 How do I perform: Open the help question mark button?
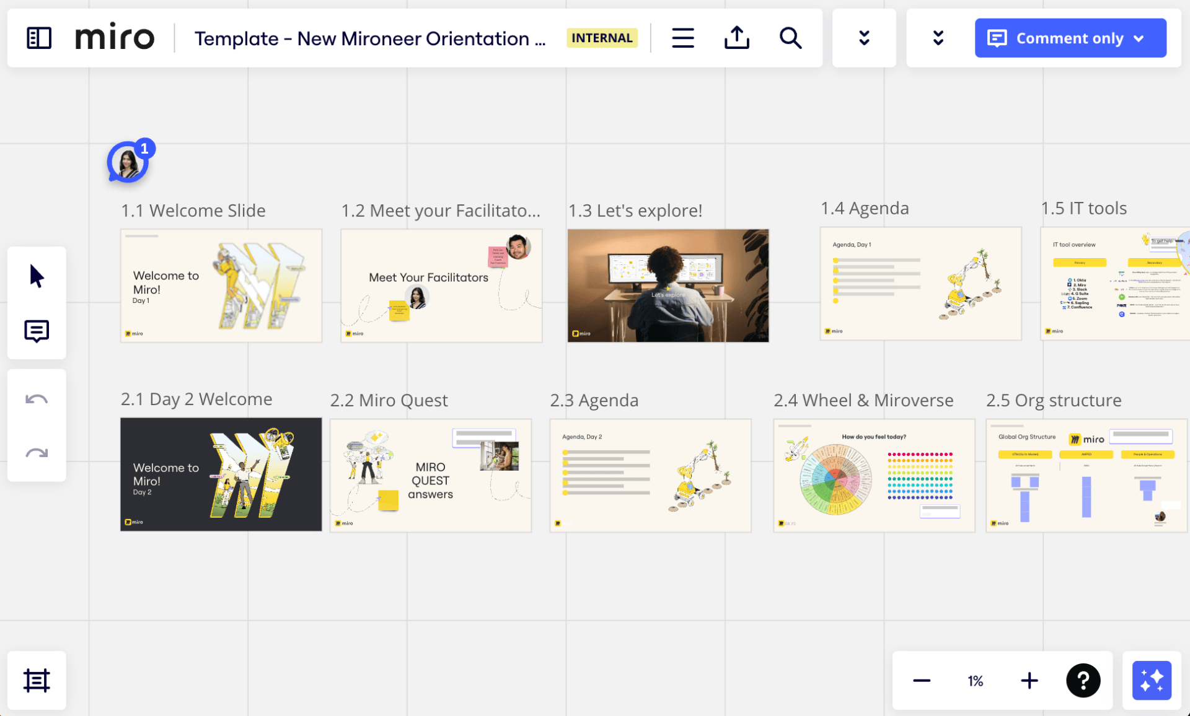pos(1083,681)
